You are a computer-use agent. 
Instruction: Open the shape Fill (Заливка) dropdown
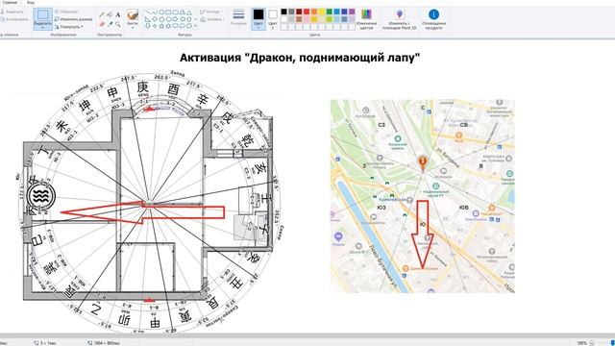pos(211,19)
